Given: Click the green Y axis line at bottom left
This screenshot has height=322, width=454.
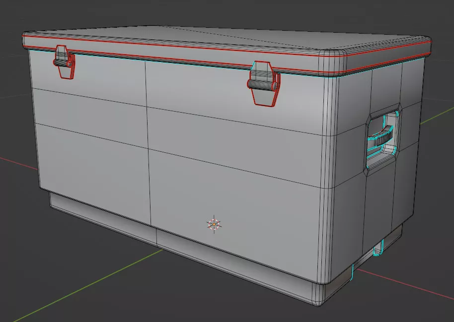Looking at the screenshot, I should (x=75, y=282).
